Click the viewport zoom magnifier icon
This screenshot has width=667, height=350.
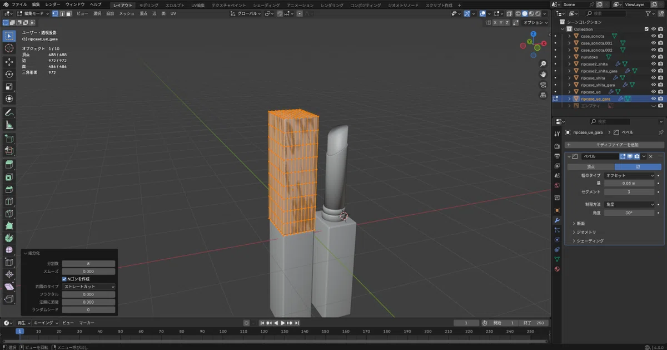pyautogui.click(x=543, y=63)
